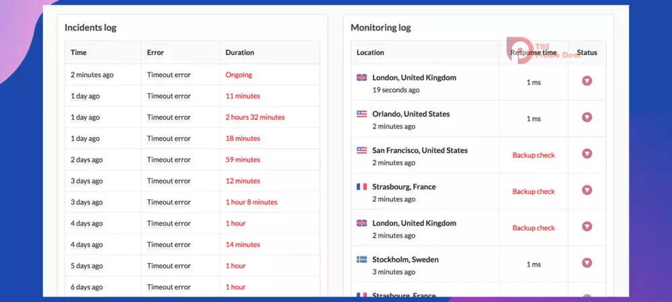Screen dimensions: 672x302
Task: Click the Duration column header
Action: 240,52
